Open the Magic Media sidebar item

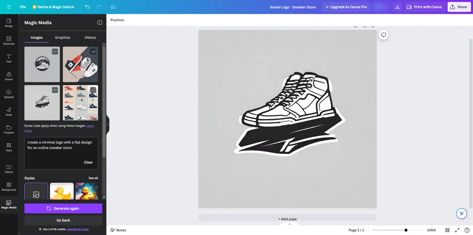click(9, 205)
